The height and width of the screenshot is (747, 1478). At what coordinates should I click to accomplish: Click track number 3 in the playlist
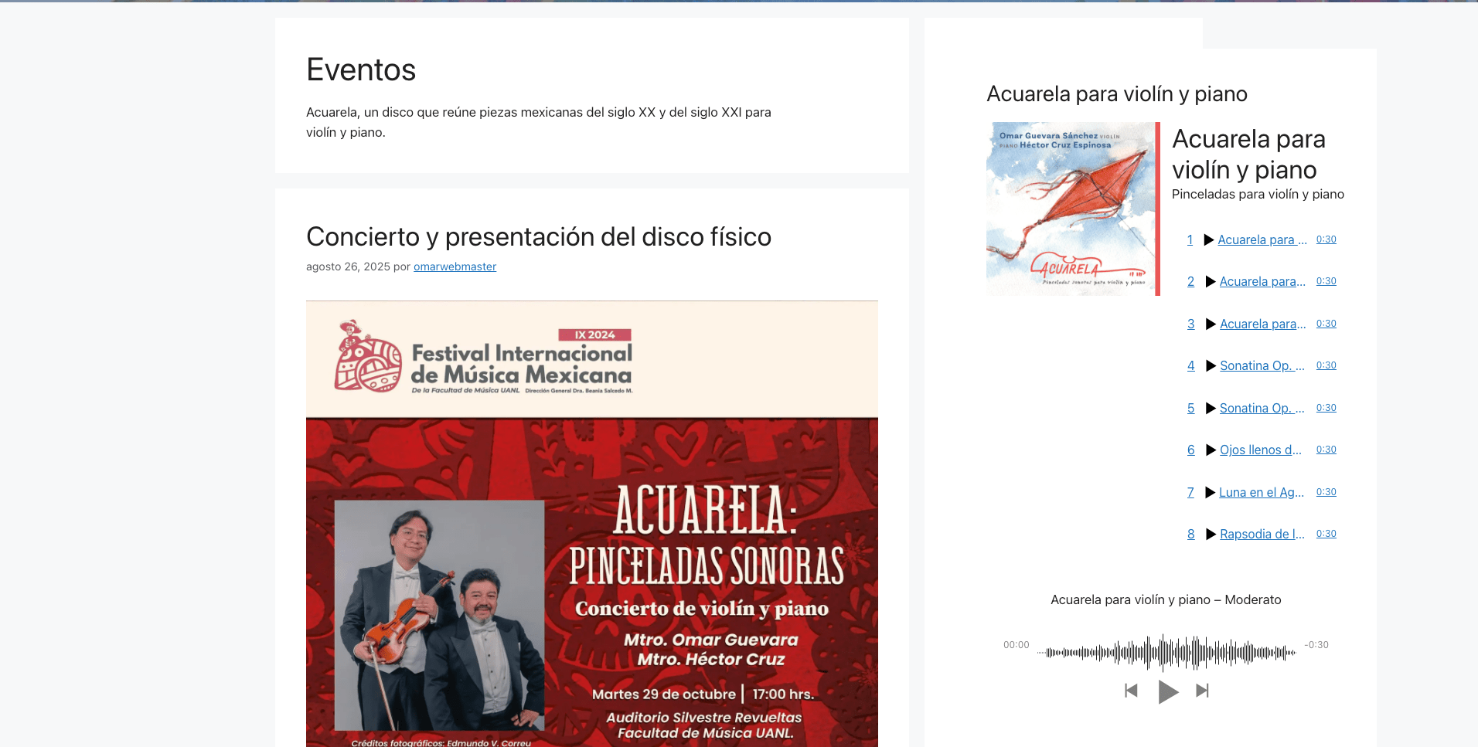[x=1190, y=324]
